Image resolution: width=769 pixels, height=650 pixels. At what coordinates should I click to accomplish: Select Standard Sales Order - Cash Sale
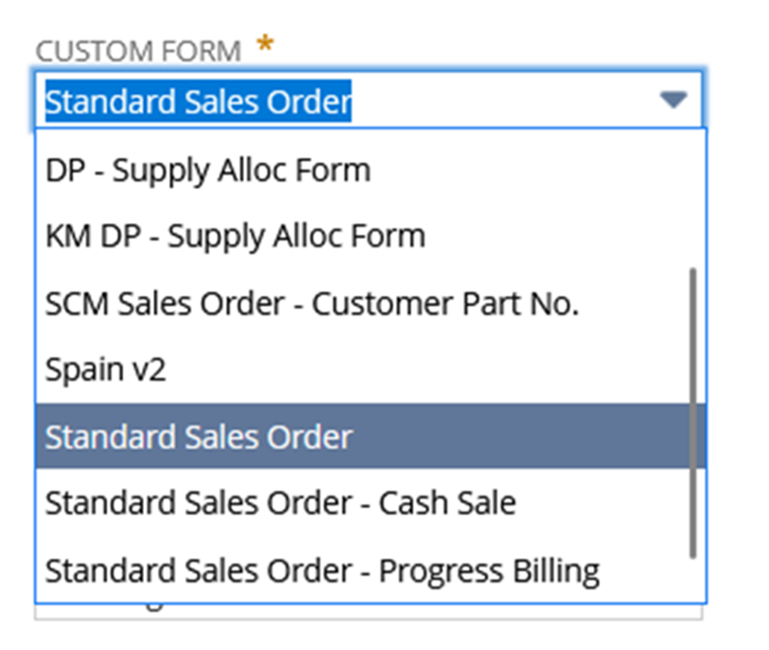371,503
